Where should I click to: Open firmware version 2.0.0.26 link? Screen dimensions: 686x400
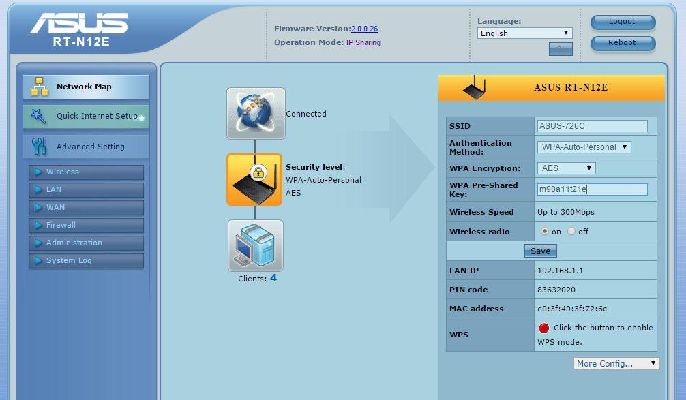[364, 29]
